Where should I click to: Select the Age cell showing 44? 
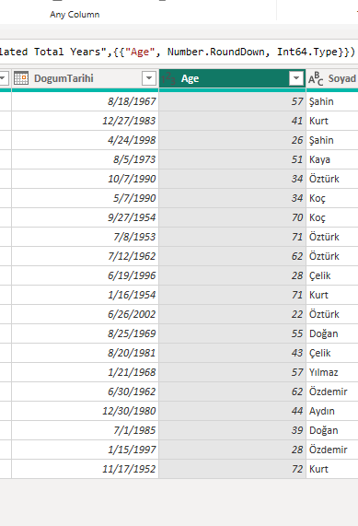(232, 411)
